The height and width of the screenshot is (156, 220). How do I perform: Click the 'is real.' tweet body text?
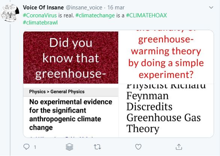tap(66, 15)
